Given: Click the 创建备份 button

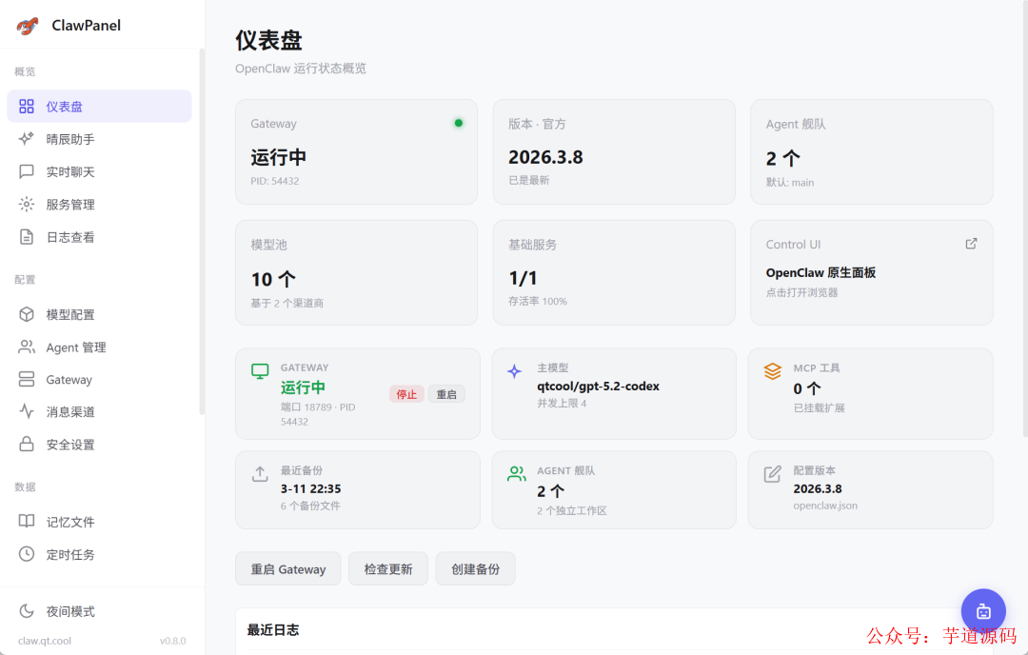Looking at the screenshot, I should tap(475, 569).
